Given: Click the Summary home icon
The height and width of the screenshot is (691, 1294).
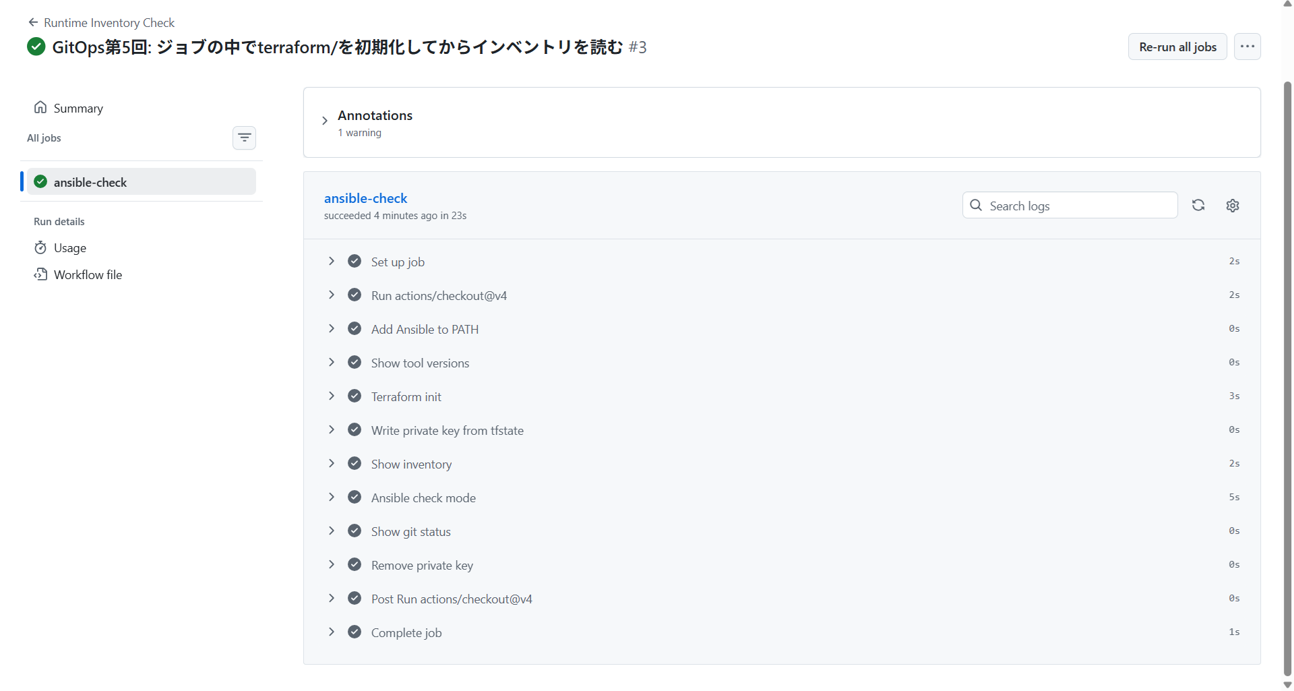Looking at the screenshot, I should click(x=40, y=108).
